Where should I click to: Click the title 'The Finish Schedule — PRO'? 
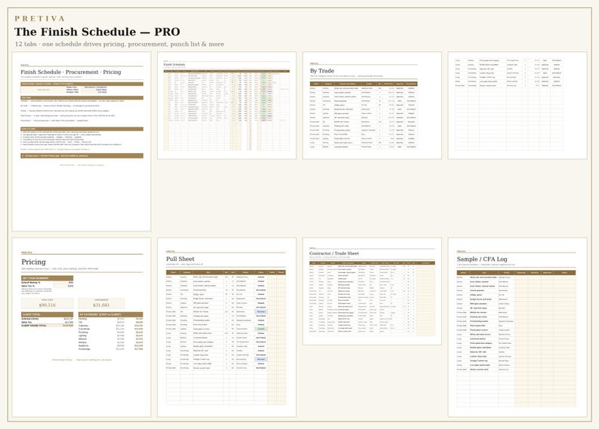(x=97, y=32)
